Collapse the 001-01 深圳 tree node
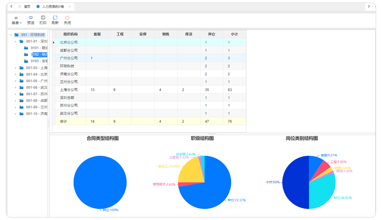 coord(16,42)
